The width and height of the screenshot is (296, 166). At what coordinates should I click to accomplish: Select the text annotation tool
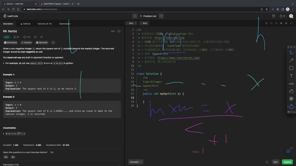pos(291,76)
